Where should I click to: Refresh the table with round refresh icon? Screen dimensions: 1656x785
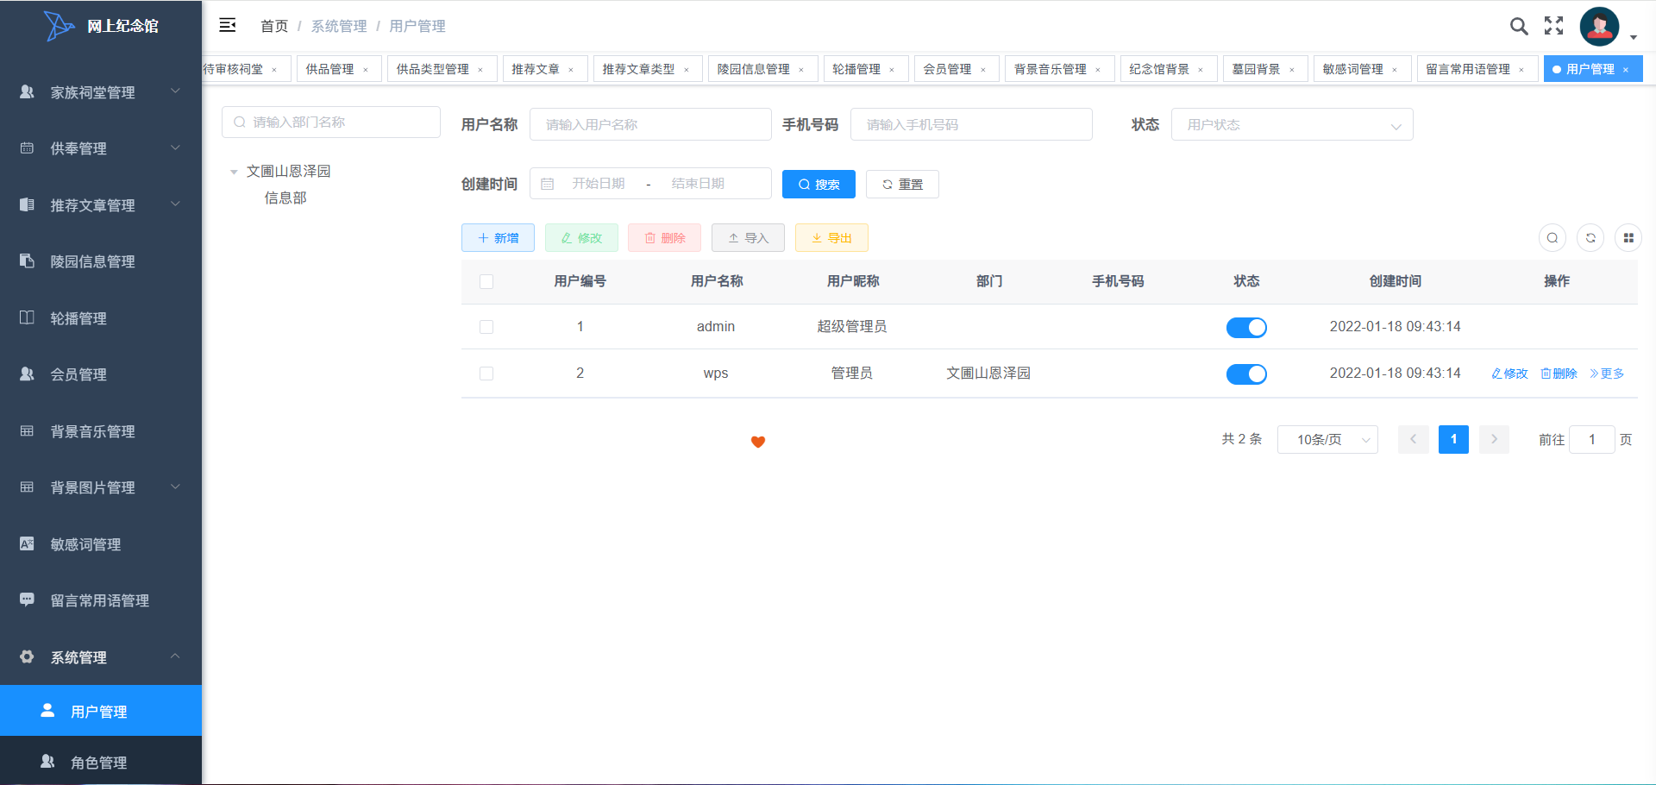click(1590, 238)
